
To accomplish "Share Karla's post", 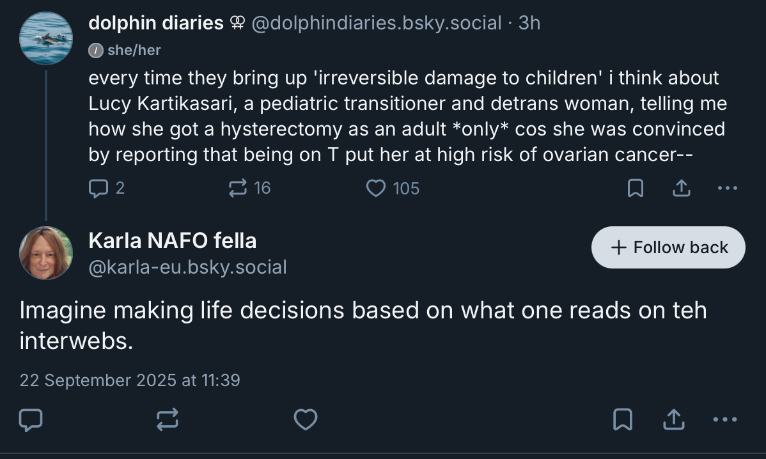I will [672, 419].
